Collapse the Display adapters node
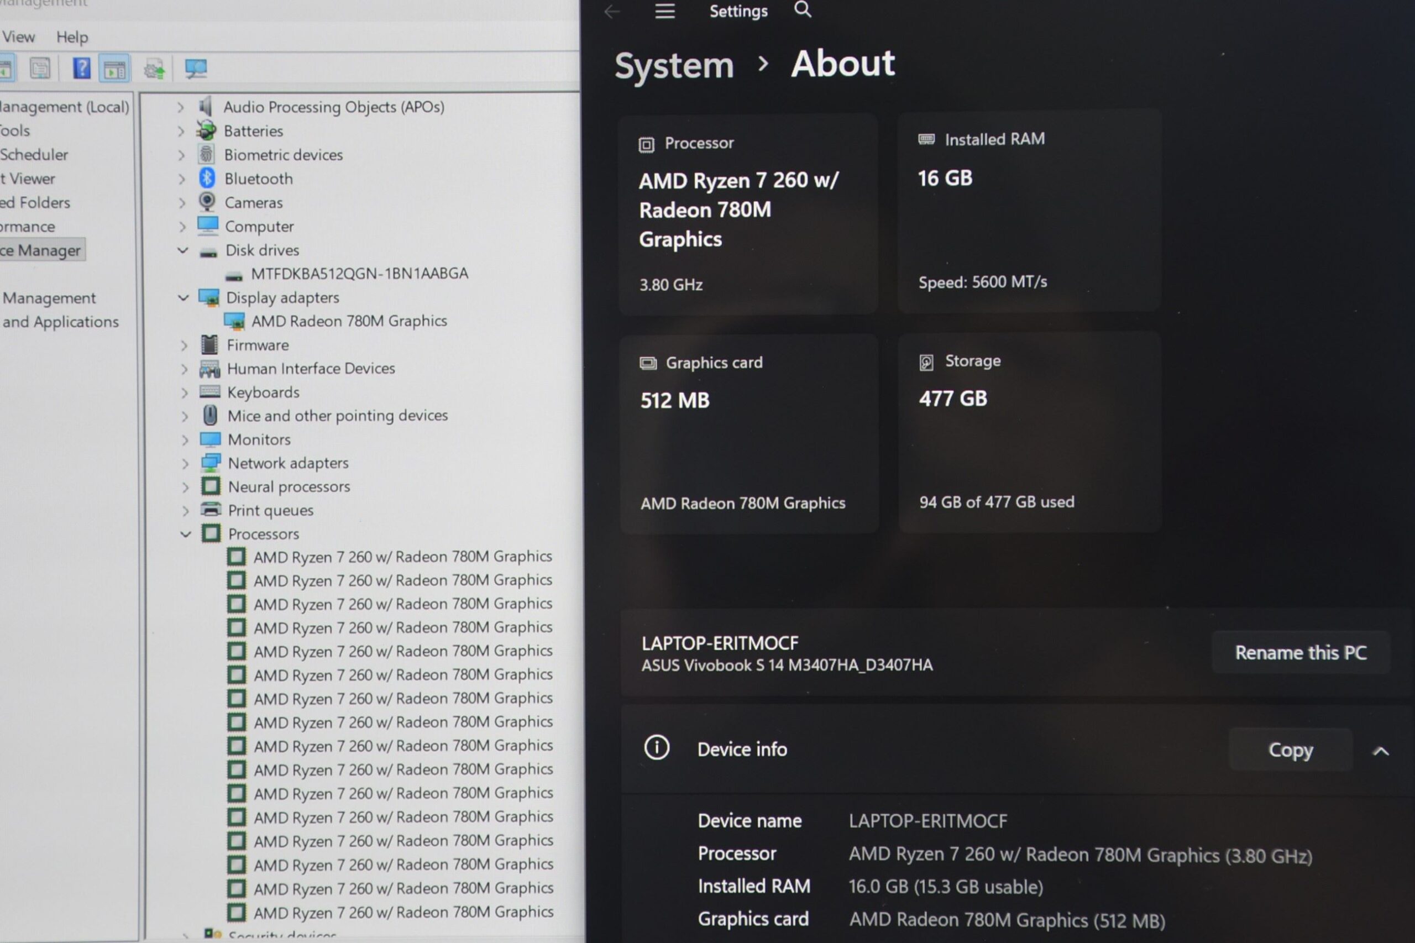Viewport: 1415px width, 943px height. (x=183, y=298)
